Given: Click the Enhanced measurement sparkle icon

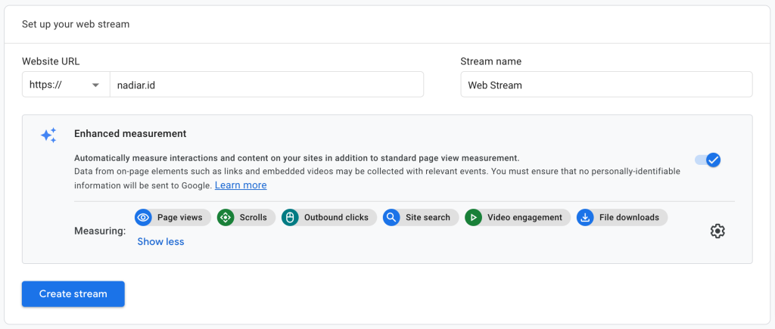Looking at the screenshot, I should coord(48,135).
